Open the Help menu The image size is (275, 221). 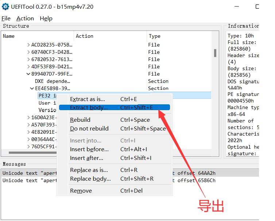(x=46, y=19)
